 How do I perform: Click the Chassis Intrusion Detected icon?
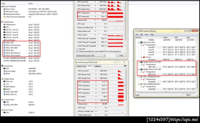[4, 17]
